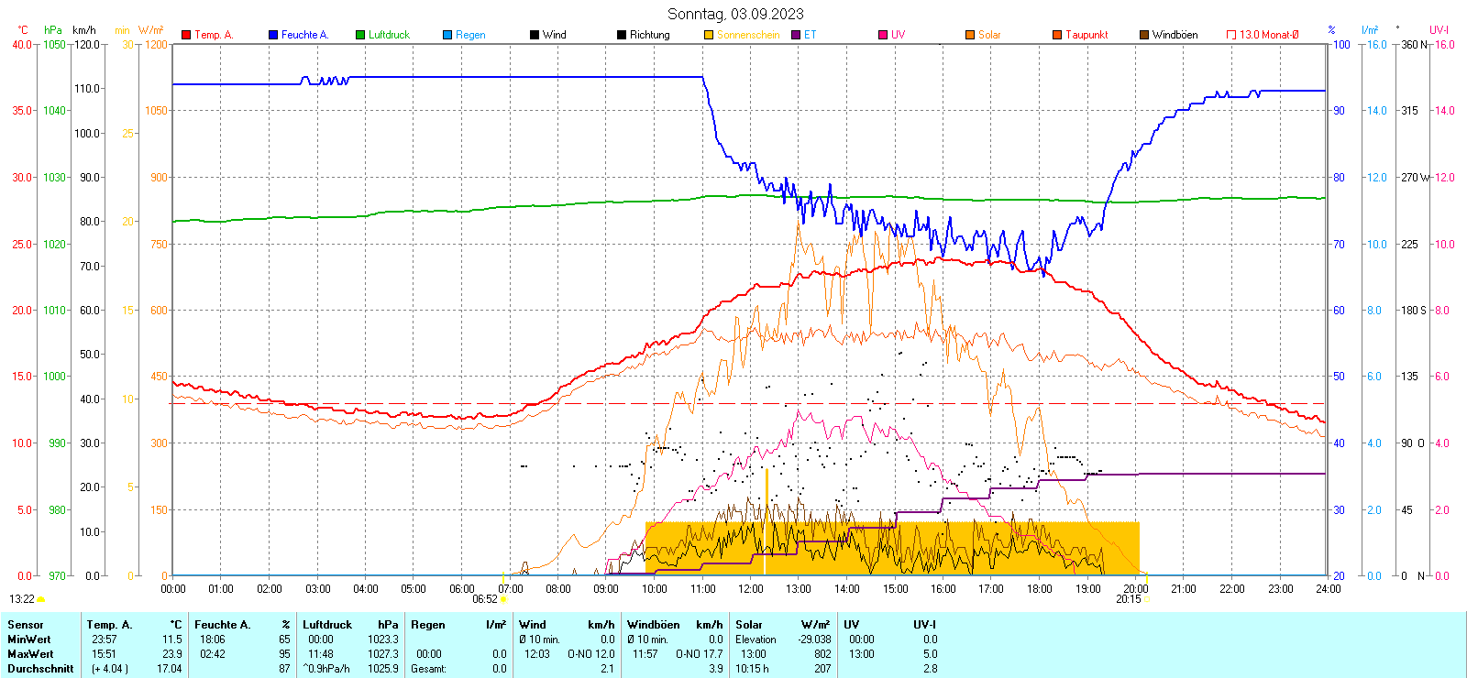The image size is (1467, 678).
Task: Click the magenta UV legend square
Action: (883, 35)
